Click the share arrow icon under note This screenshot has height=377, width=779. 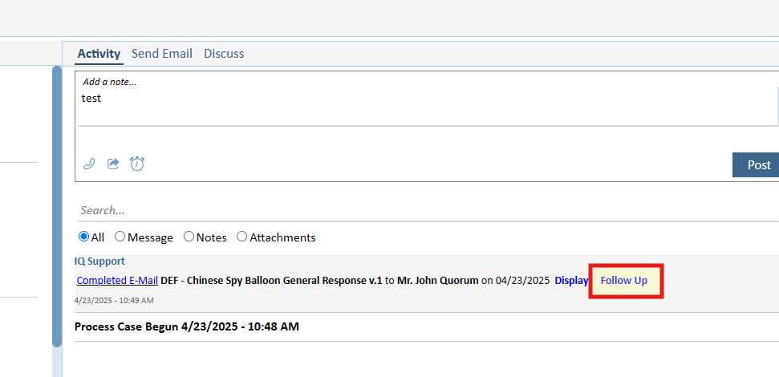pyautogui.click(x=113, y=164)
